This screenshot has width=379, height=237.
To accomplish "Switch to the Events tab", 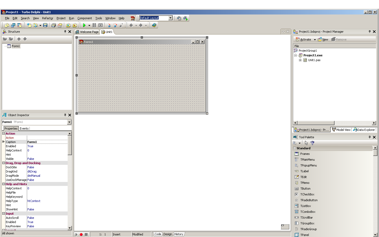I will coord(24,129).
